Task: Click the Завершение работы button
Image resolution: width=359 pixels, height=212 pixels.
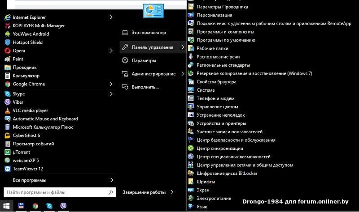Action: pyautogui.click(x=144, y=192)
